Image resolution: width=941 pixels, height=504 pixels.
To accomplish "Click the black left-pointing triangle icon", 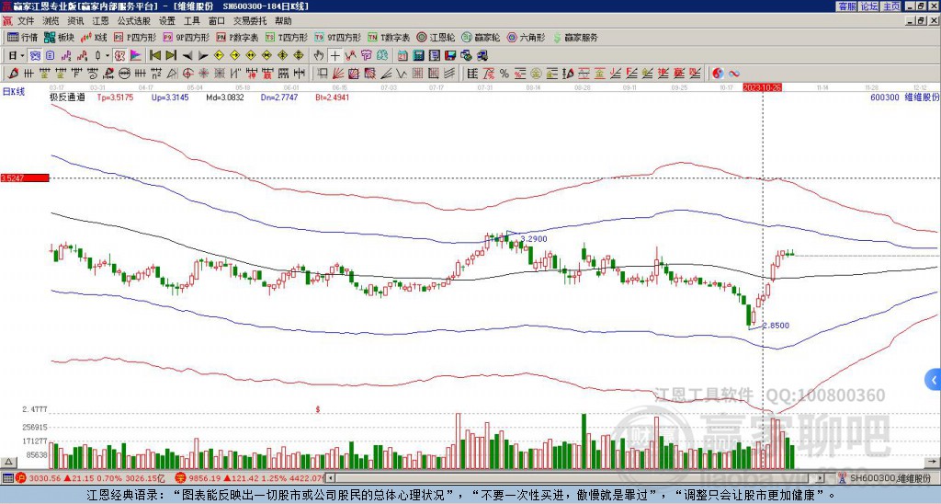I will (187, 55).
